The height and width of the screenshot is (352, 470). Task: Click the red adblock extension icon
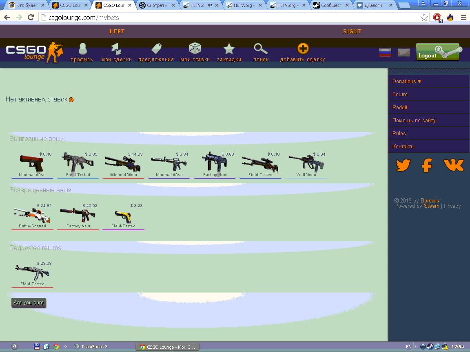tap(438, 18)
